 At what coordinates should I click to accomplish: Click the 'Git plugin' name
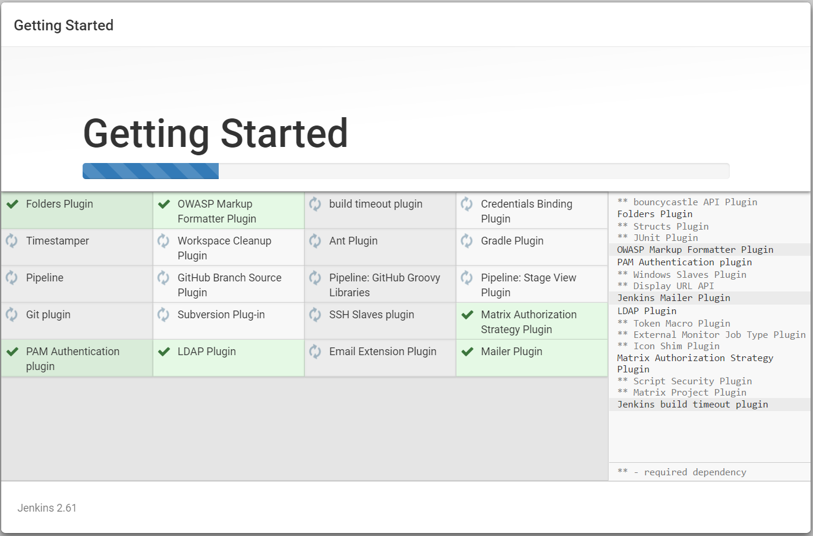pos(48,315)
